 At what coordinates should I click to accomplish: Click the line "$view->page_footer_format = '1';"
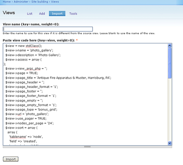pyautogui.click(x=31, y=96)
